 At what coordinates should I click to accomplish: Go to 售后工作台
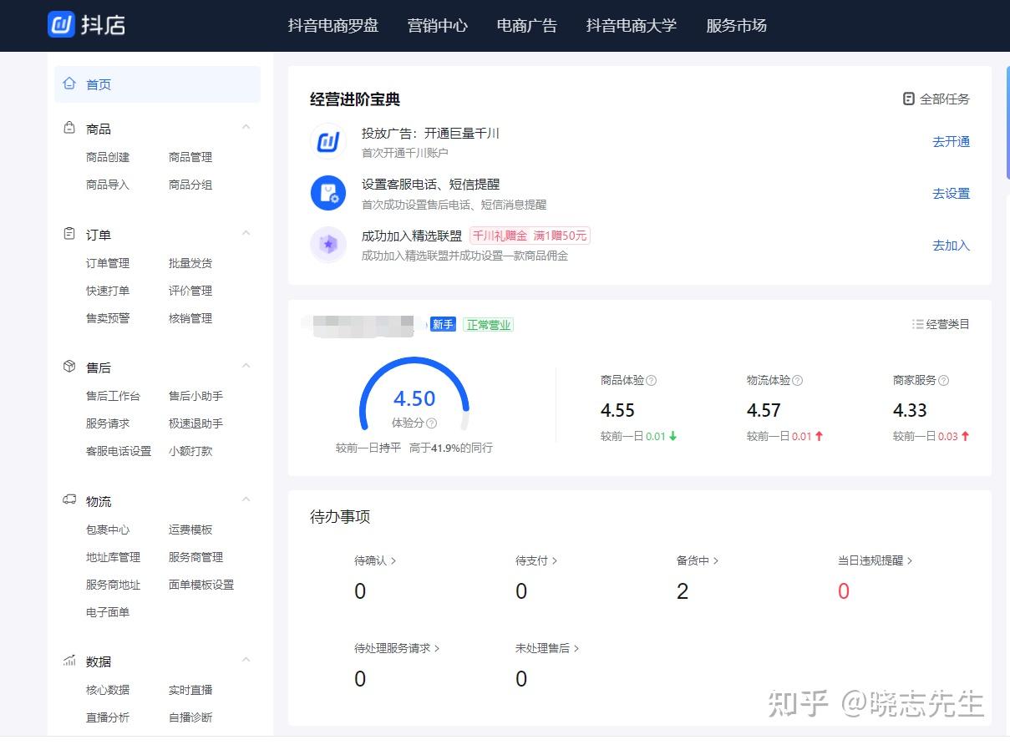tap(113, 396)
